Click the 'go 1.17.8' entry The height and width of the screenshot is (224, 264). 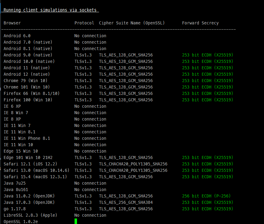[15, 209]
